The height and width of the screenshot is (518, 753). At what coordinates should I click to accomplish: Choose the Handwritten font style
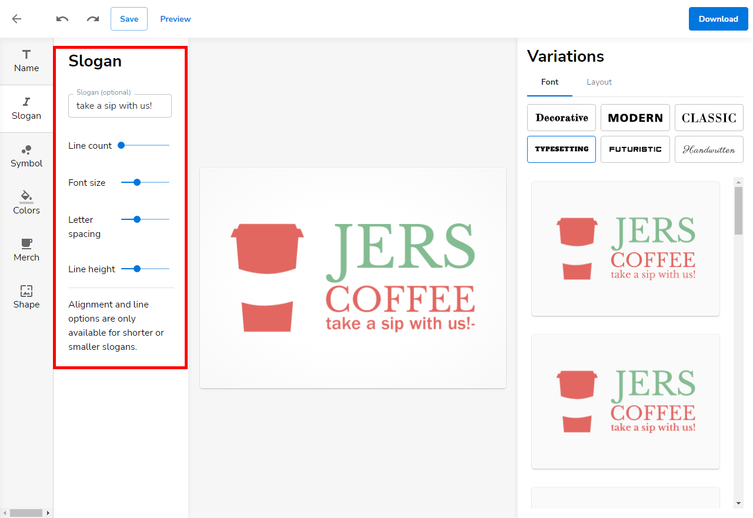[709, 149]
